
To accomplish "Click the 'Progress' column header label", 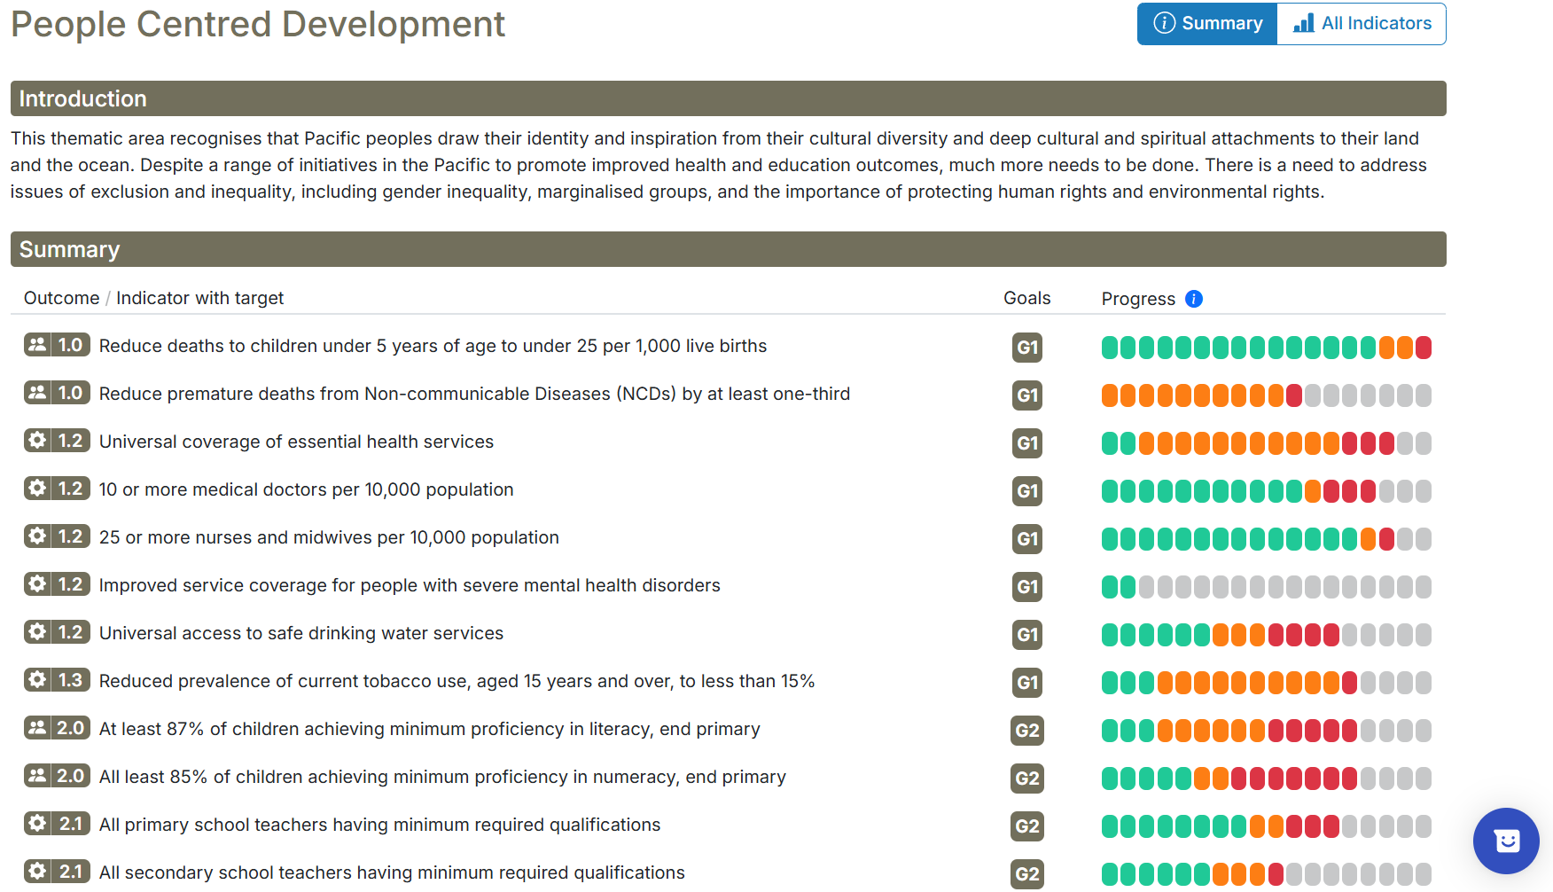I will pyautogui.click(x=1138, y=299).
